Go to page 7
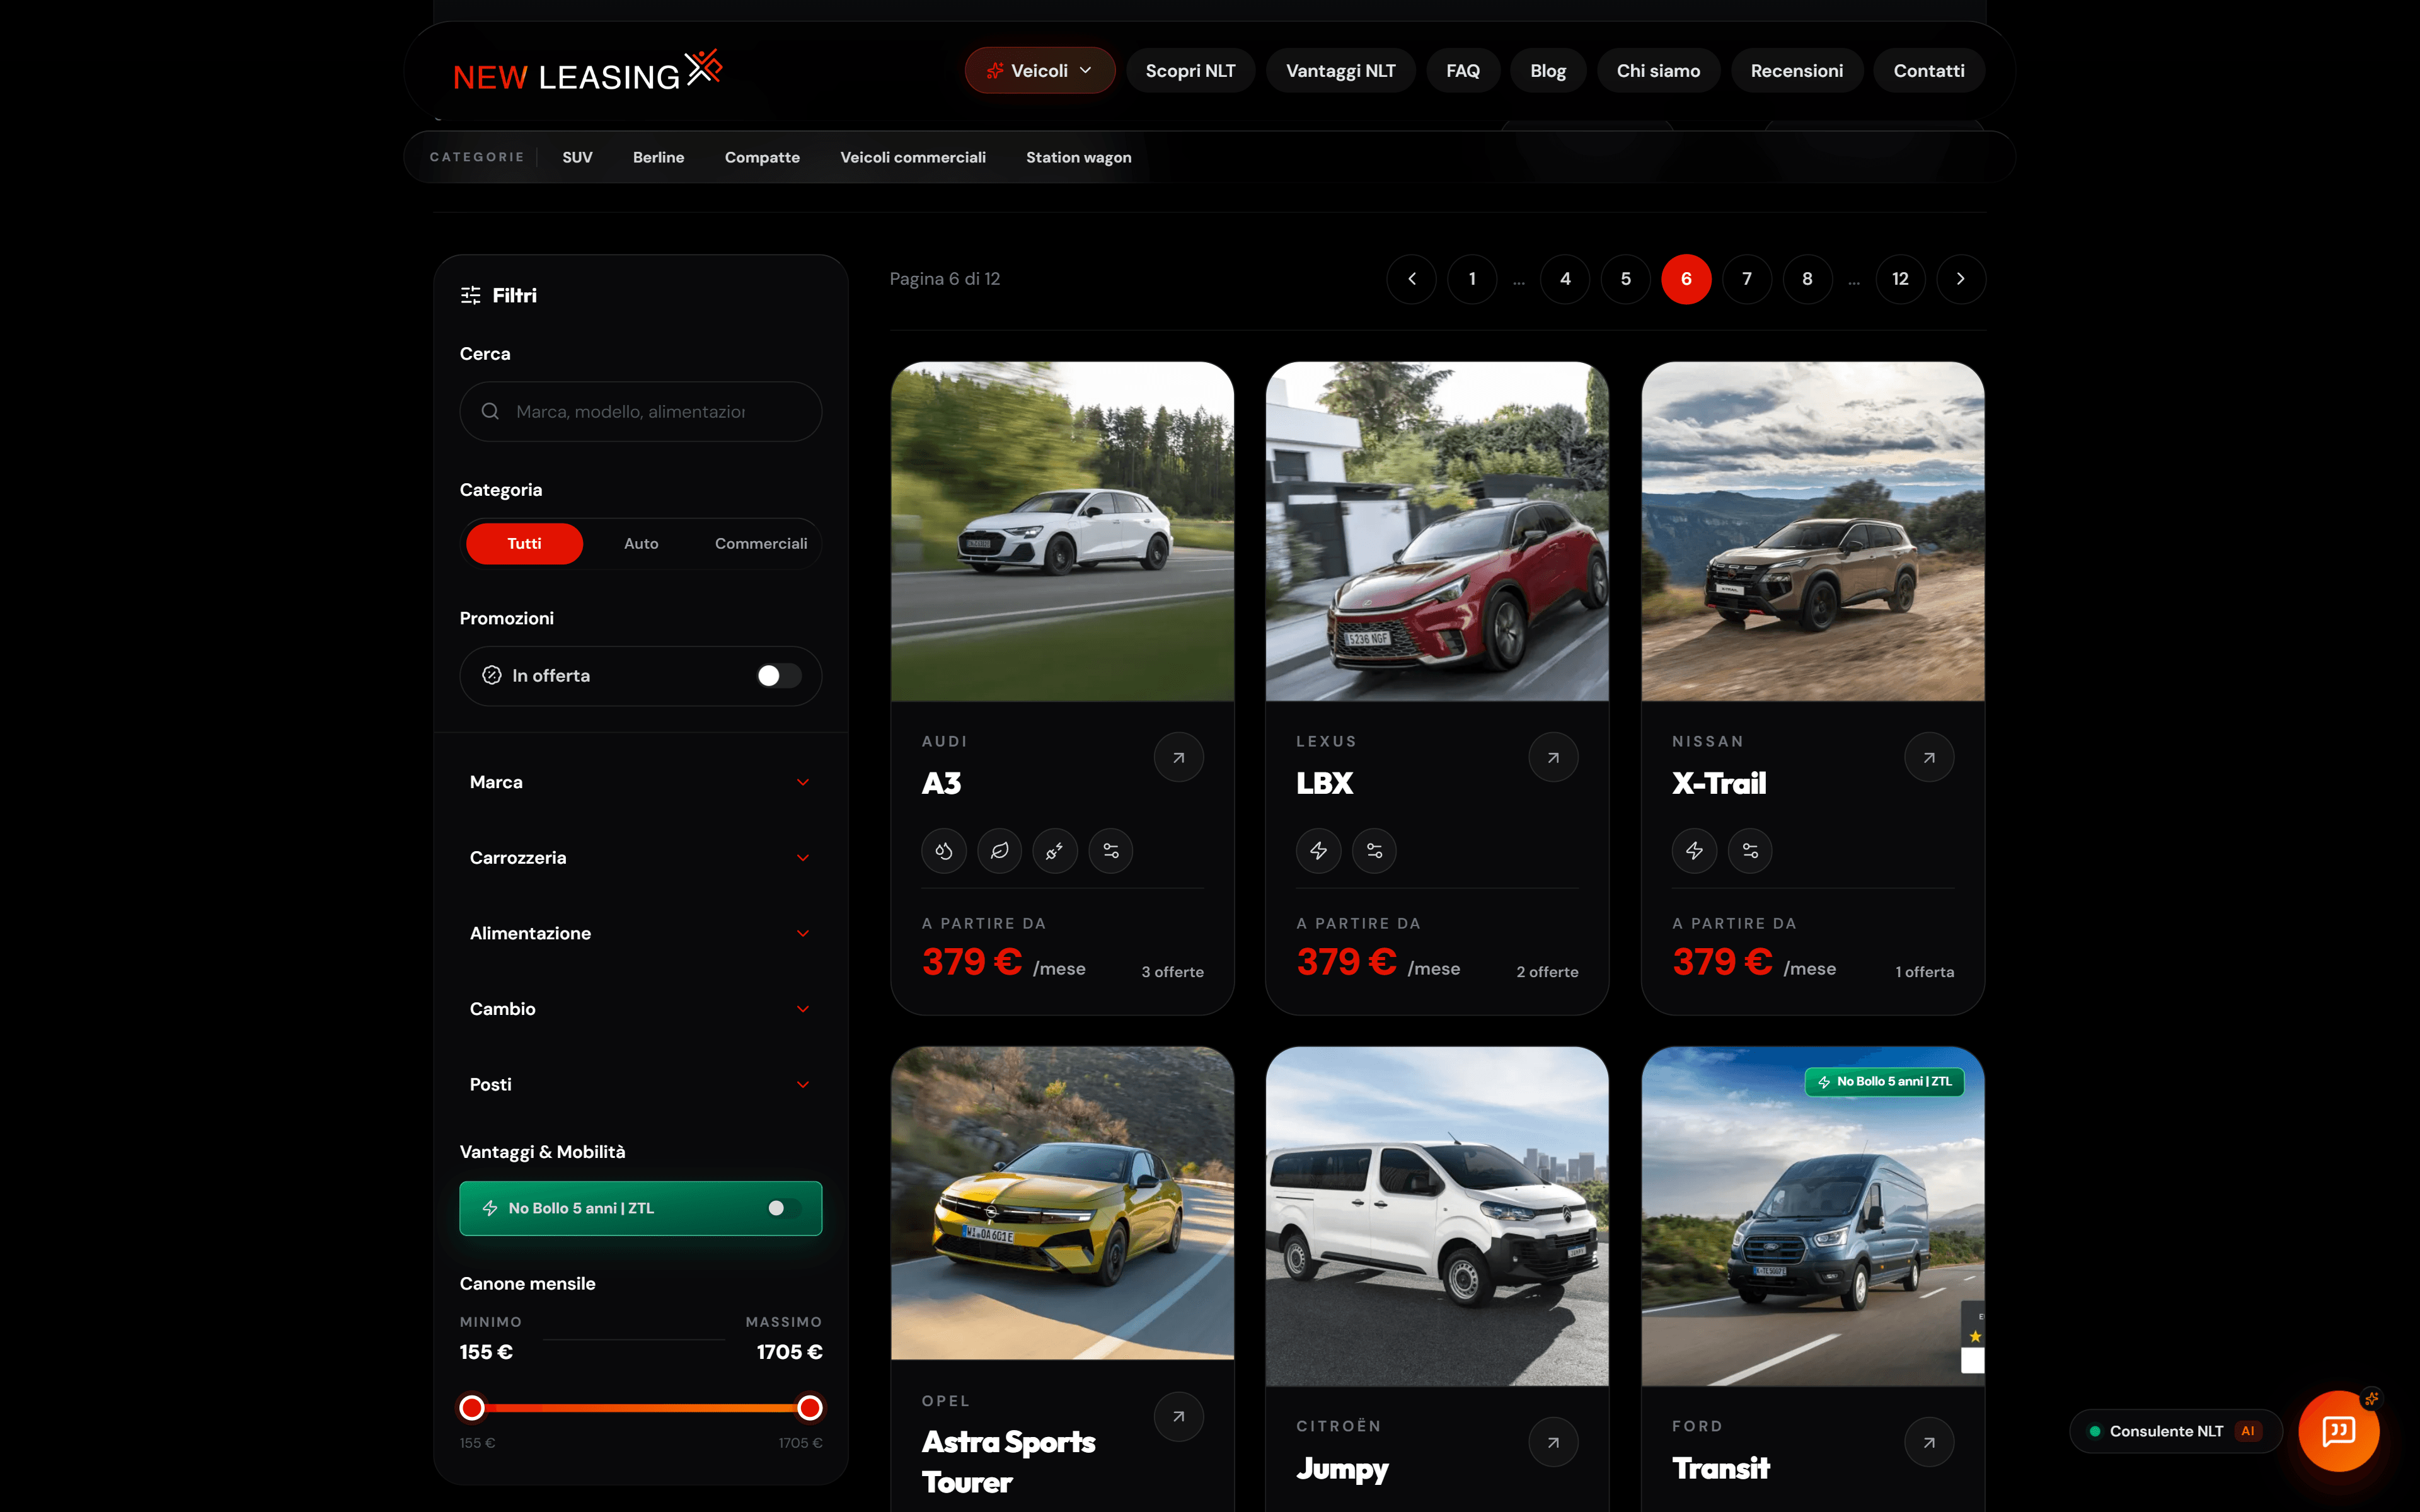The height and width of the screenshot is (1512, 2420). 1746,279
